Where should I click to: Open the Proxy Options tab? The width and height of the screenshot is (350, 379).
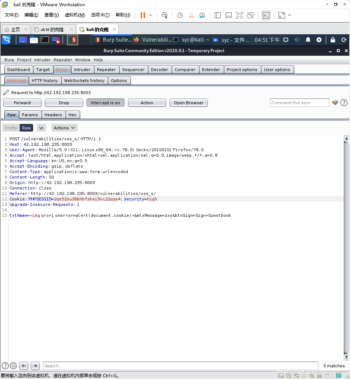click(119, 81)
